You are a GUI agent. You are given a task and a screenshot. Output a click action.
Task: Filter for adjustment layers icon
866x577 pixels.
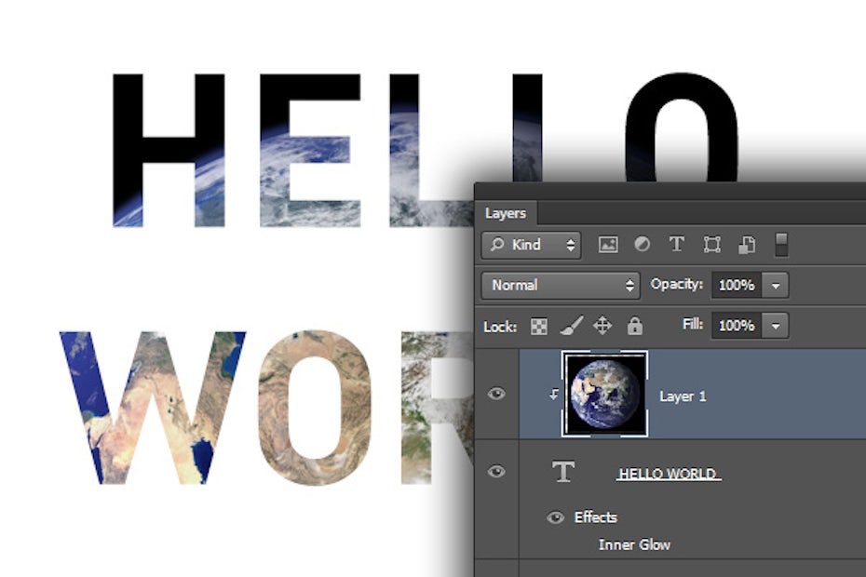(x=642, y=245)
